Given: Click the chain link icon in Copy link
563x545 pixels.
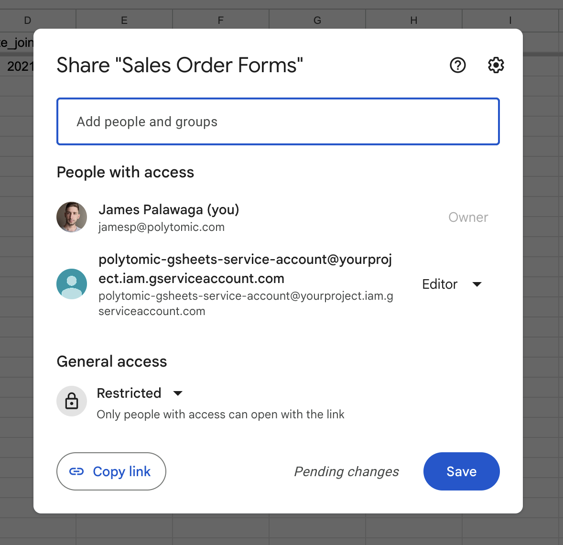Looking at the screenshot, I should [x=76, y=471].
